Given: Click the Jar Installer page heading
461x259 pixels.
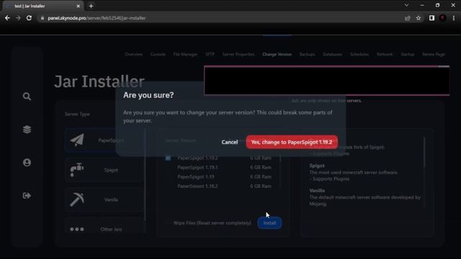Looking at the screenshot, I should (x=99, y=81).
